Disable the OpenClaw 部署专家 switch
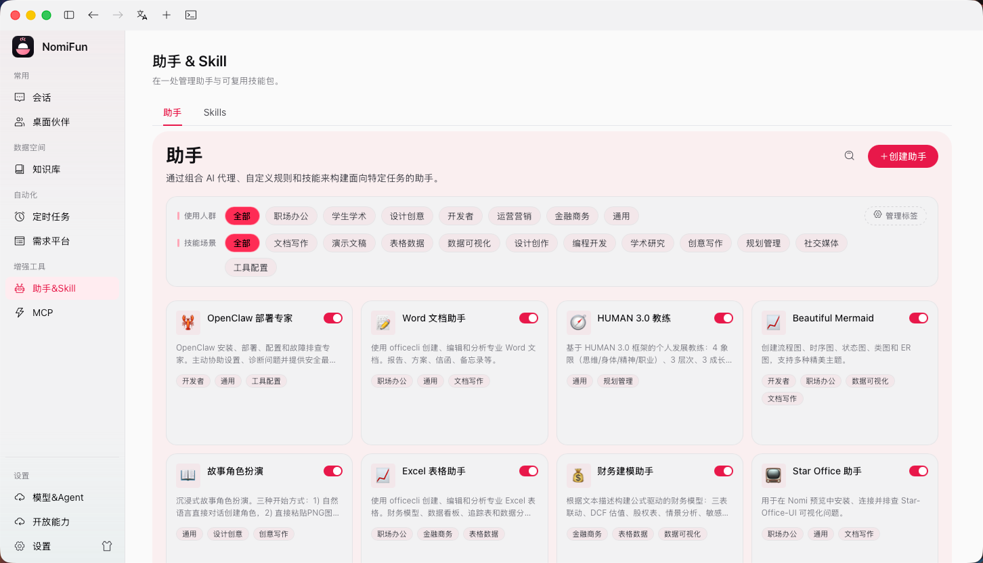 click(x=333, y=318)
